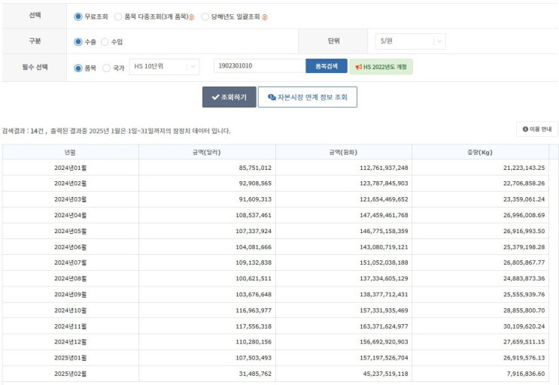Select the 2025년01월 row cell
This screenshot has width=559, height=385.
pyautogui.click(x=71, y=358)
